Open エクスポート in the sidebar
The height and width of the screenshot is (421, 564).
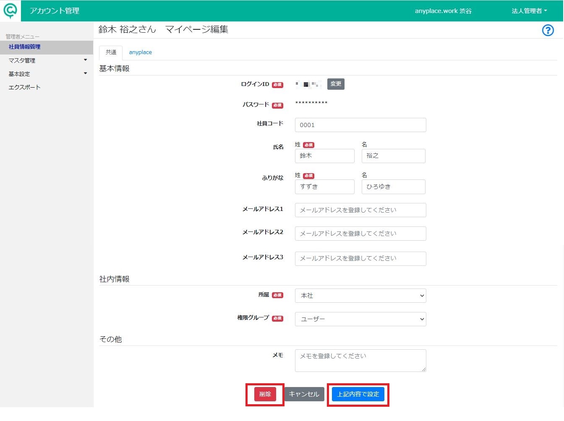tap(25, 87)
